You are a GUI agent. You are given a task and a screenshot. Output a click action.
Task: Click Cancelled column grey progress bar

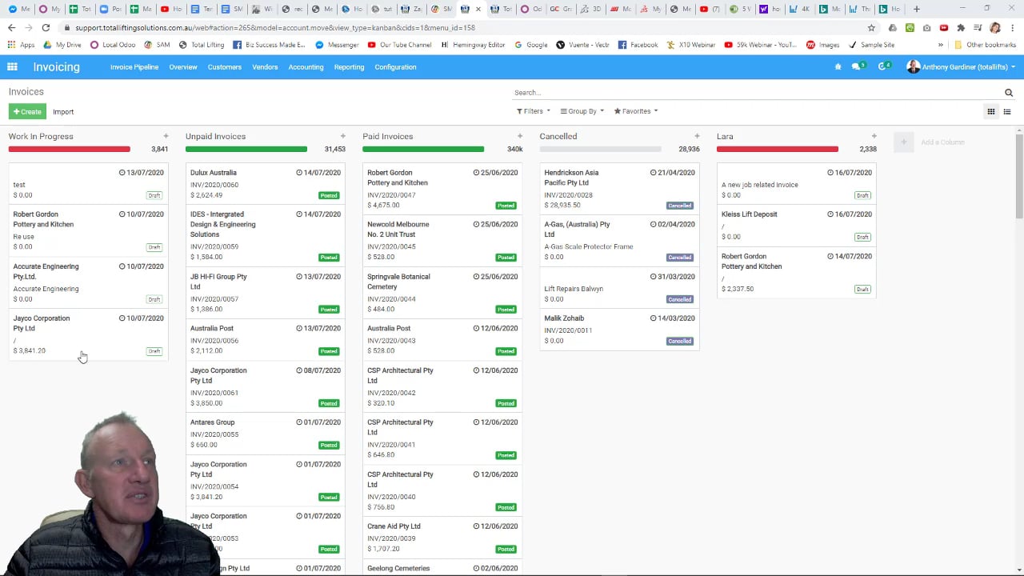601,149
